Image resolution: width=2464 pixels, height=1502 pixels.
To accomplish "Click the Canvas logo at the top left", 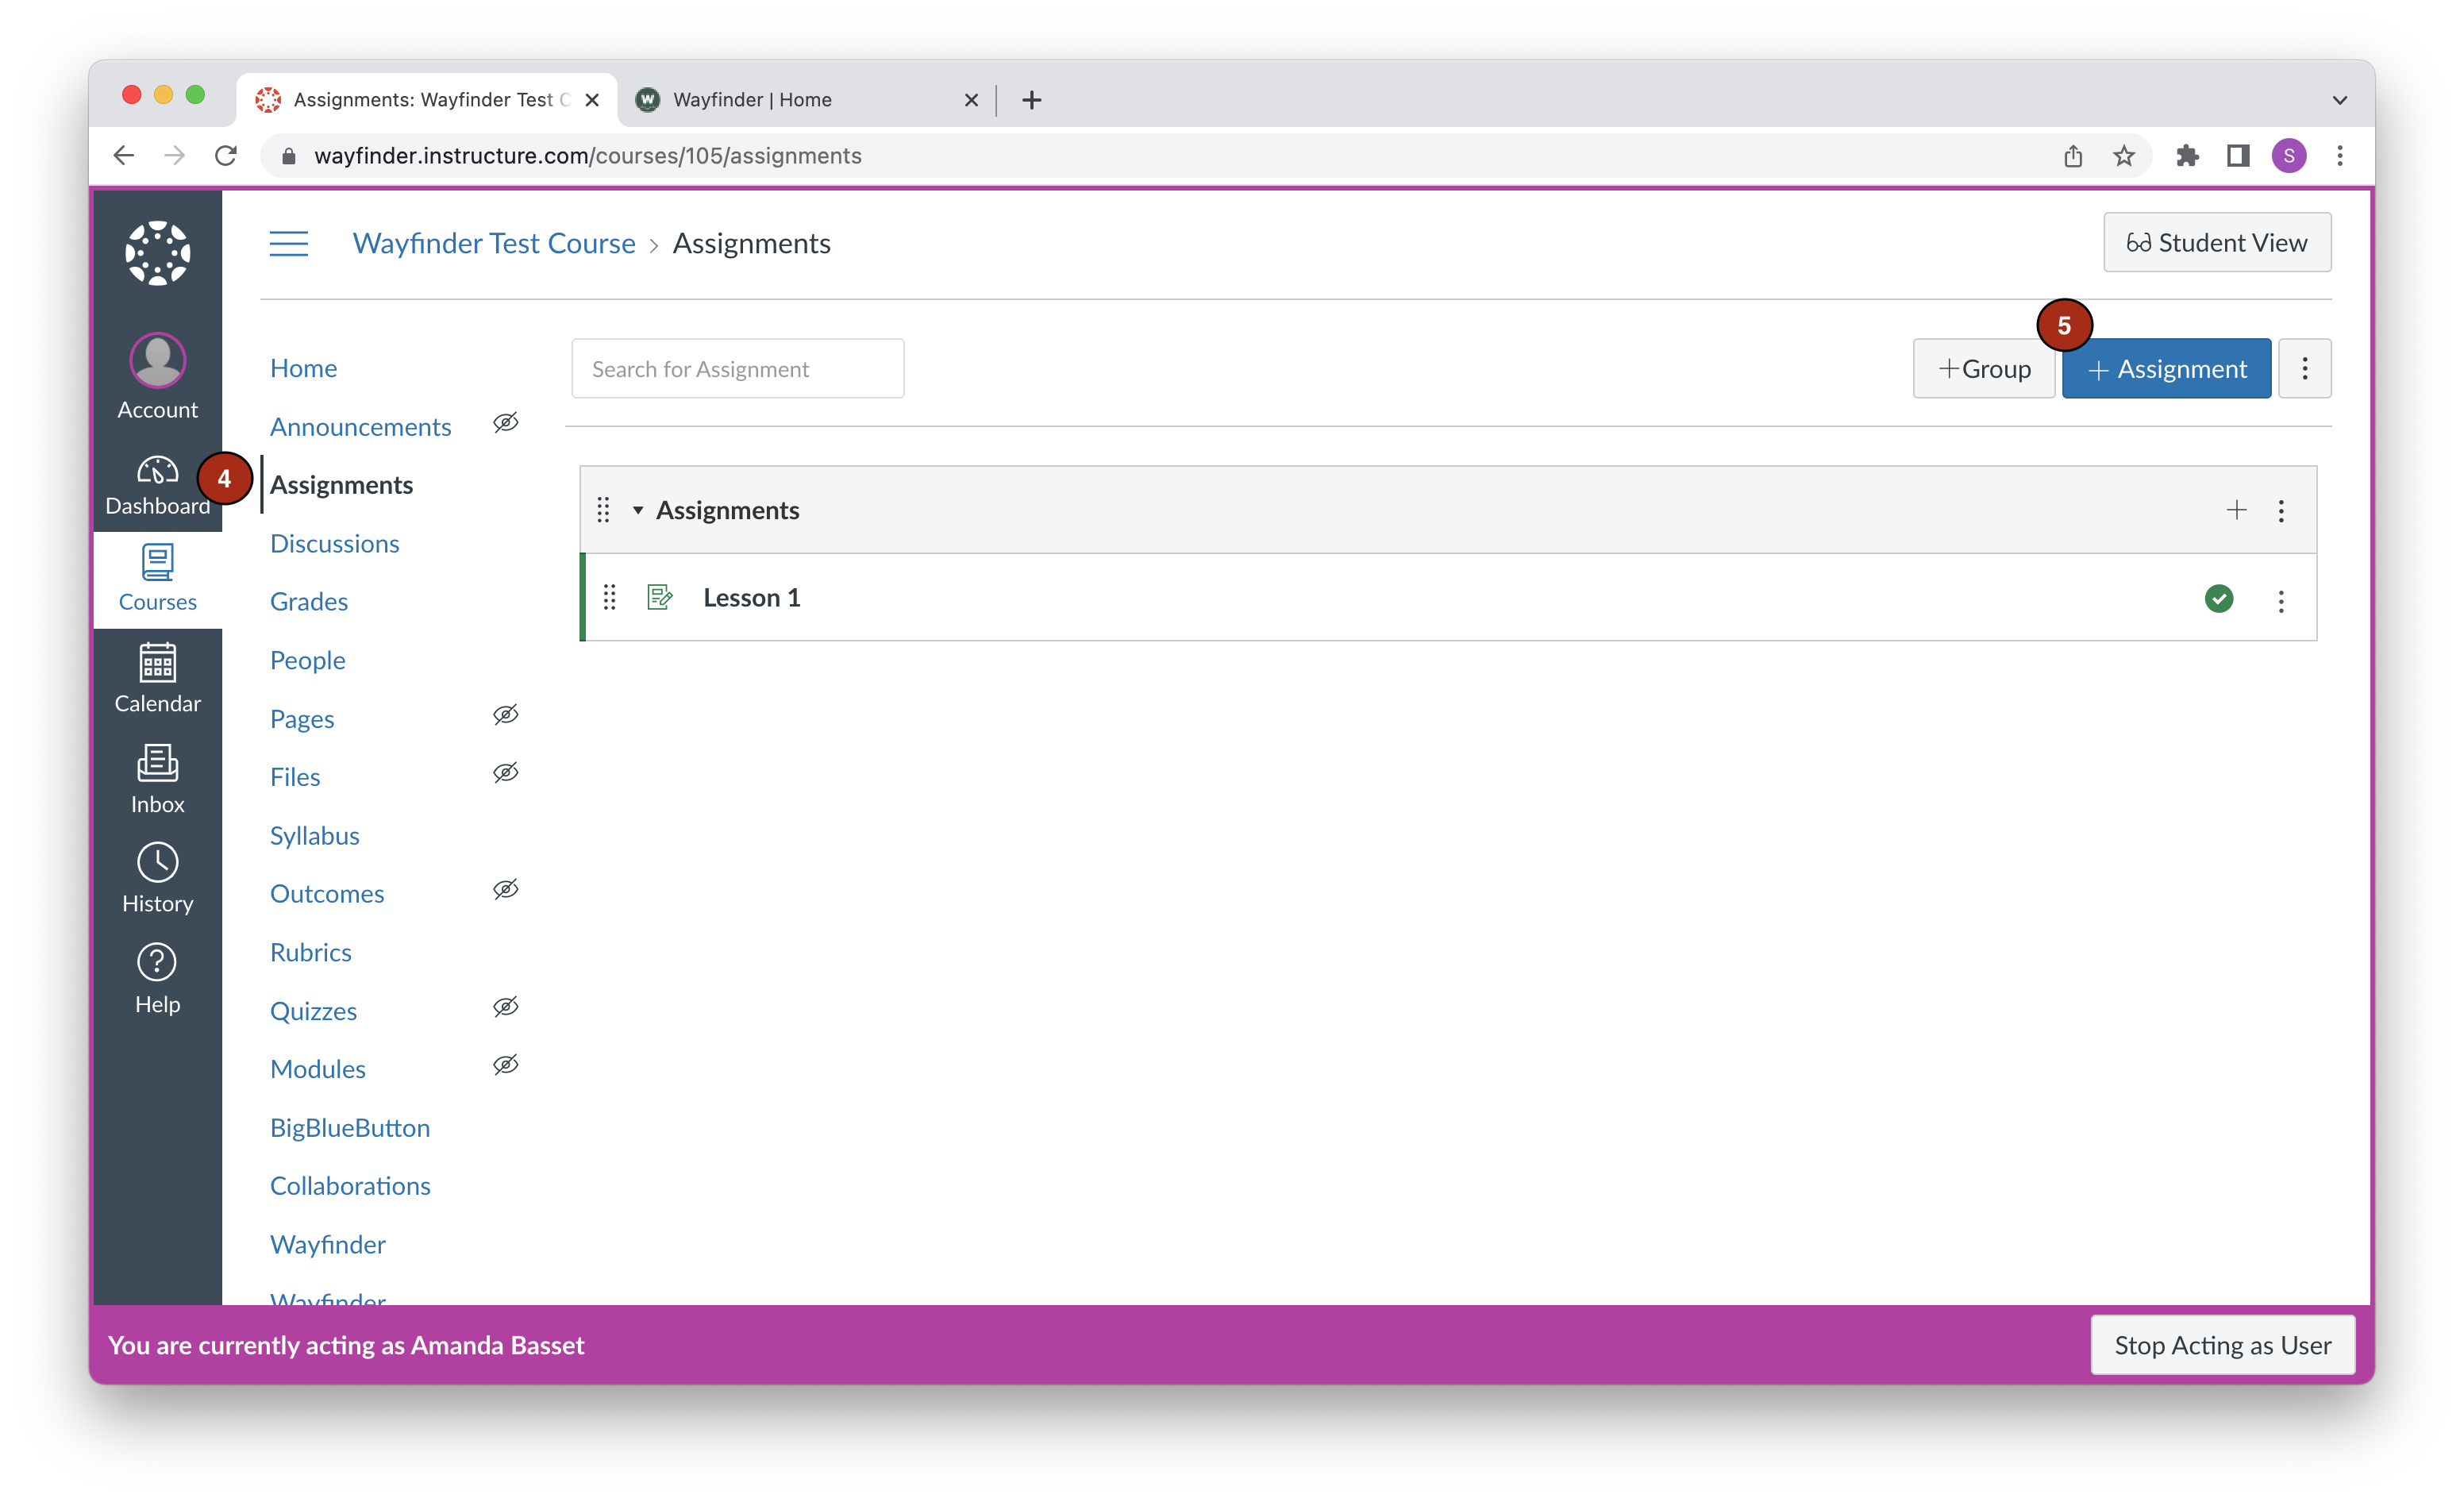I will (x=157, y=253).
